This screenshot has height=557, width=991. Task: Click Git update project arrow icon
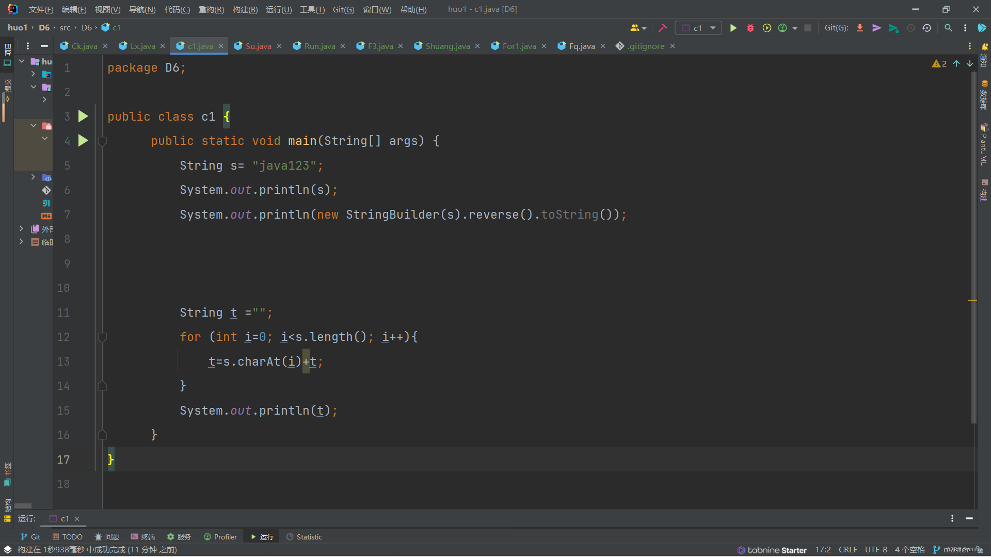[x=860, y=28]
